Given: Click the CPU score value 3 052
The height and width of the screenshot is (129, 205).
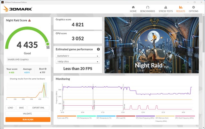Looking at the screenshot, I should (78, 38).
